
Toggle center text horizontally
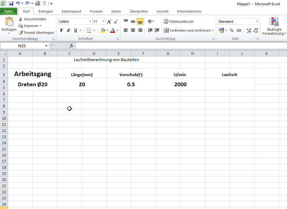[x=133, y=30]
